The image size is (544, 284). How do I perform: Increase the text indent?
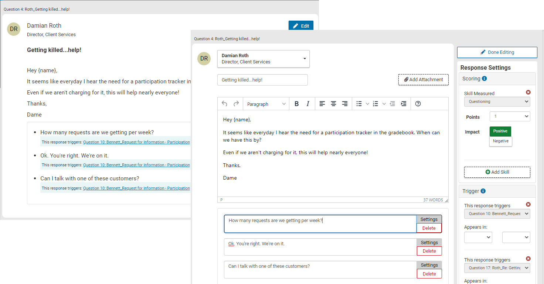[403, 104]
